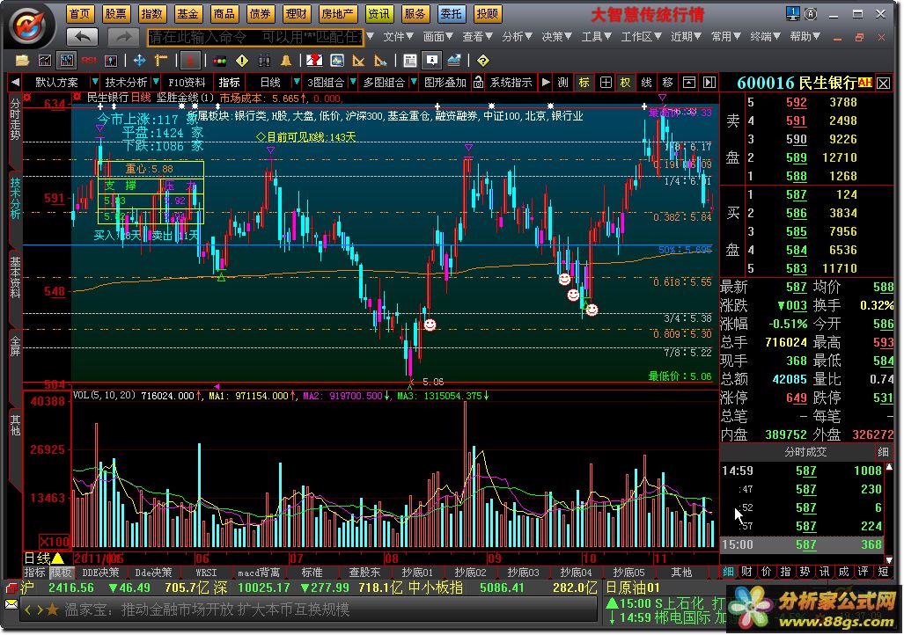Toggle the side panel collapse button
This screenshot has height=635, width=904.
(x=709, y=83)
